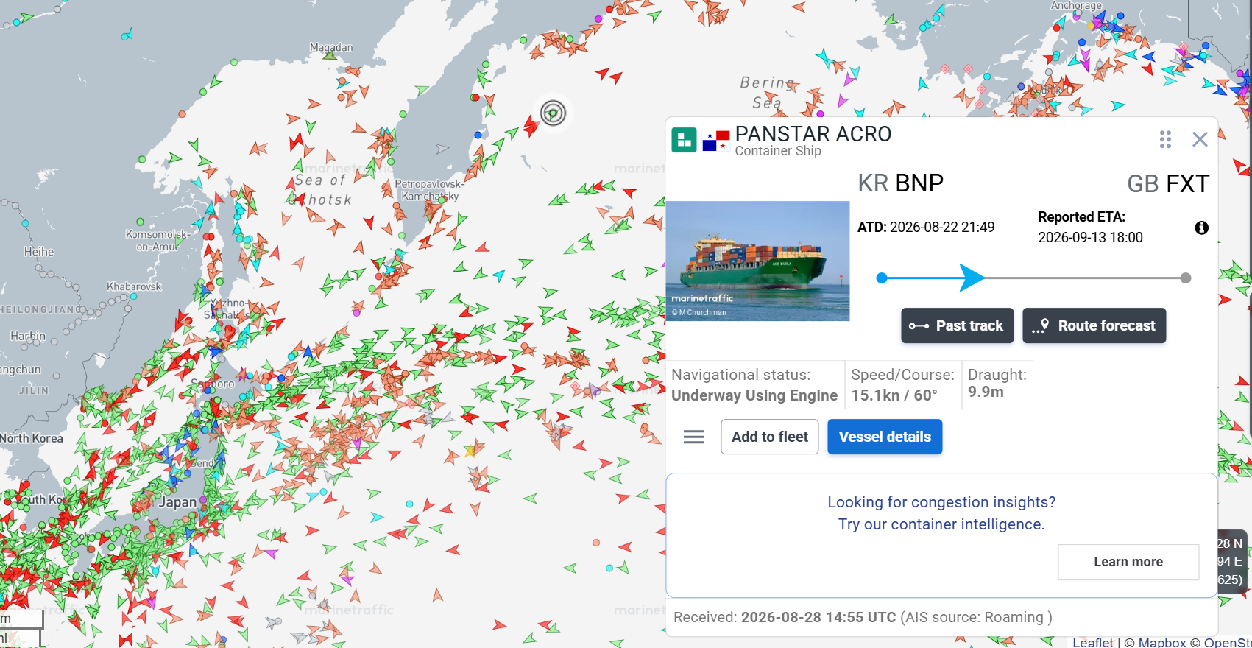The image size is (1252, 648).
Task: Click the Magadan city label on map
Action: point(331,47)
